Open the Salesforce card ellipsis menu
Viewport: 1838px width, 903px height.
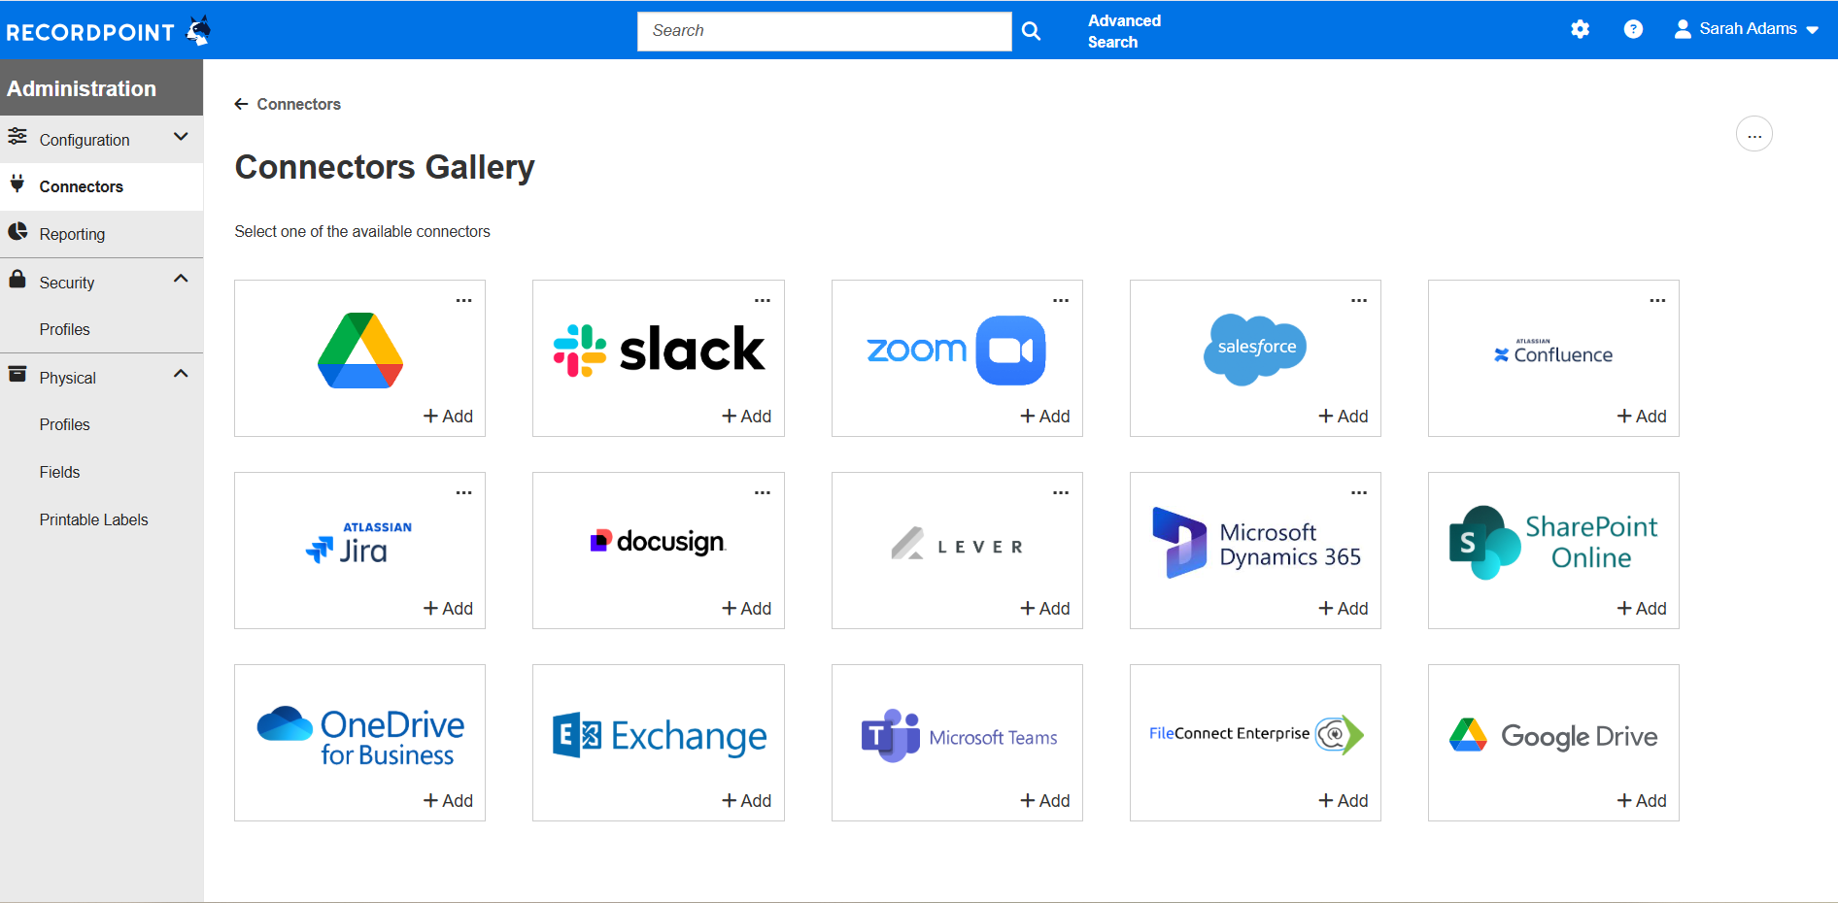coord(1359,301)
